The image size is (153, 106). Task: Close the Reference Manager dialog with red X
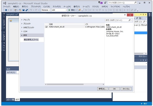[130, 15]
